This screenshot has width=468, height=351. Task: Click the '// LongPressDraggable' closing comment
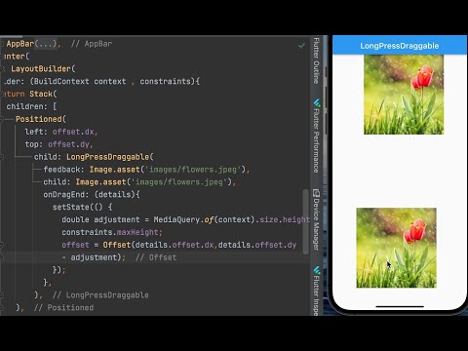point(100,295)
